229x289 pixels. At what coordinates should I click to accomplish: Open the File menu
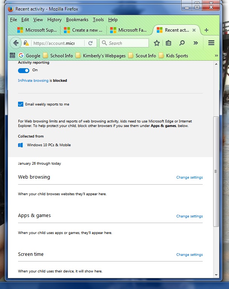click(14, 20)
